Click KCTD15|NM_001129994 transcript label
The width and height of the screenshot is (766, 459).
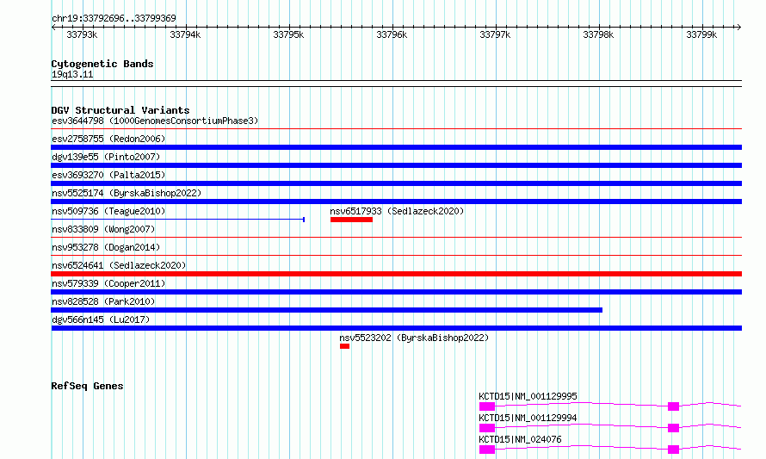528,418
